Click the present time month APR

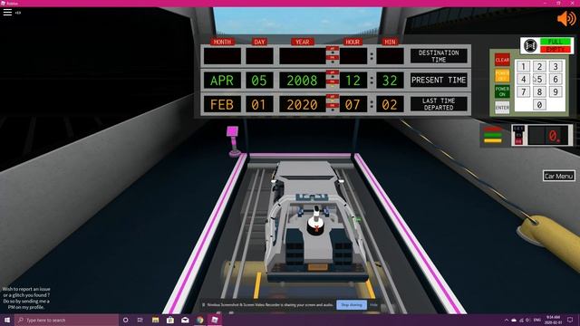tap(222, 81)
